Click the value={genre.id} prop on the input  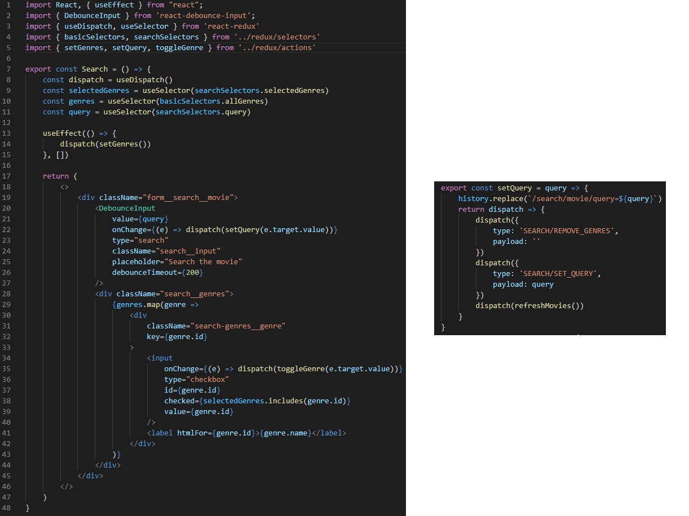pyautogui.click(x=198, y=411)
